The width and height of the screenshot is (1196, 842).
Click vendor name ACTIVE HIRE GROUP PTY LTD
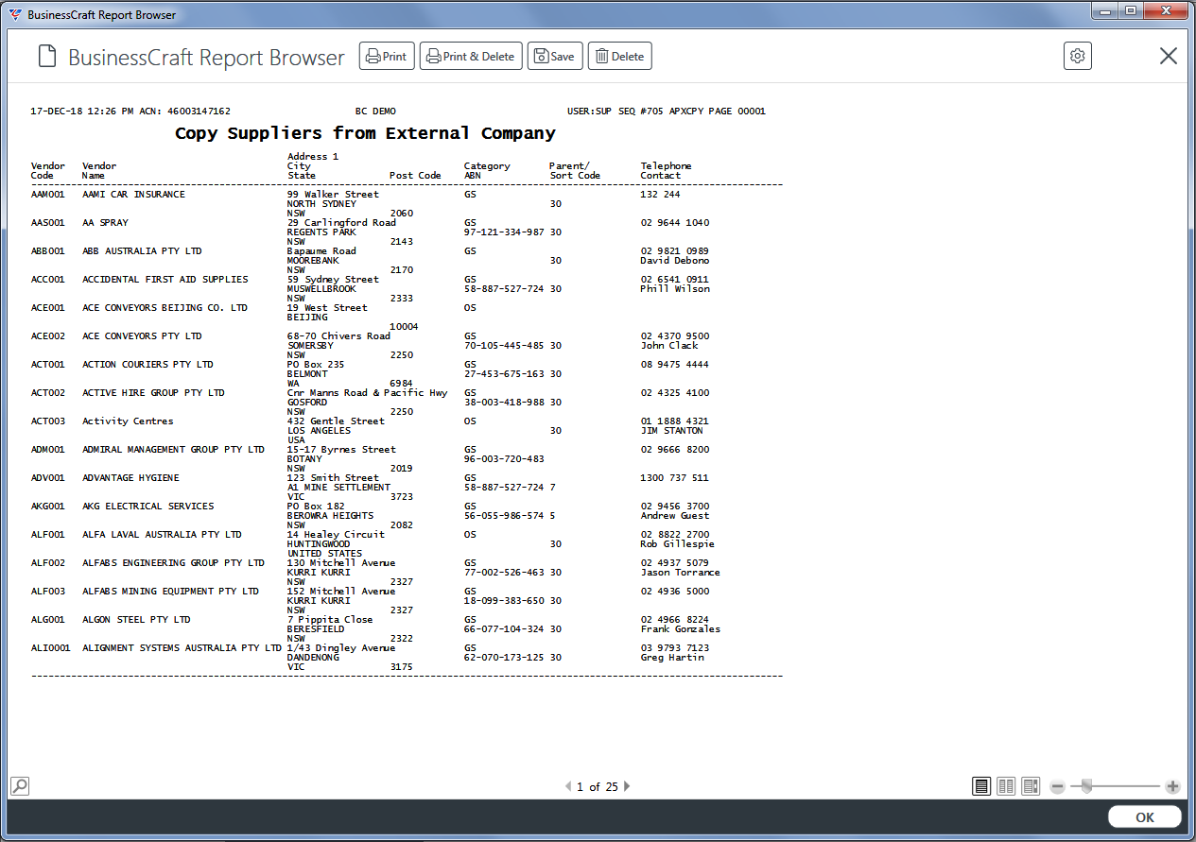pos(154,393)
